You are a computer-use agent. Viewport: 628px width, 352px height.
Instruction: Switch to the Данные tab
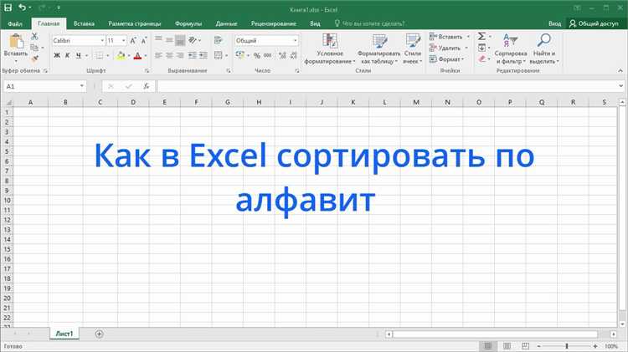click(226, 23)
